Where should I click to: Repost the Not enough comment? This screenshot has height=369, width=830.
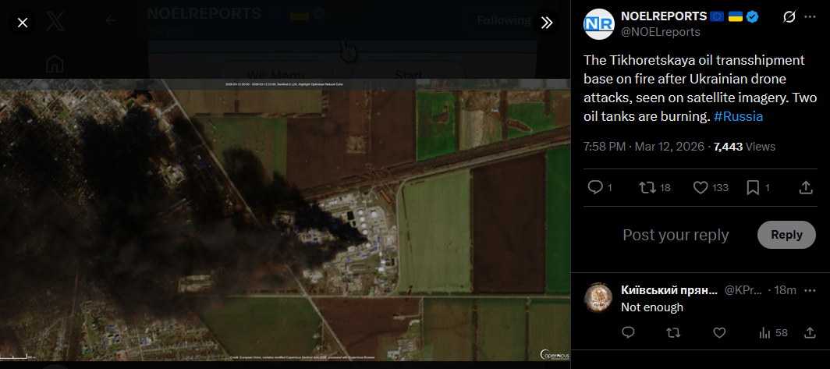(x=673, y=332)
